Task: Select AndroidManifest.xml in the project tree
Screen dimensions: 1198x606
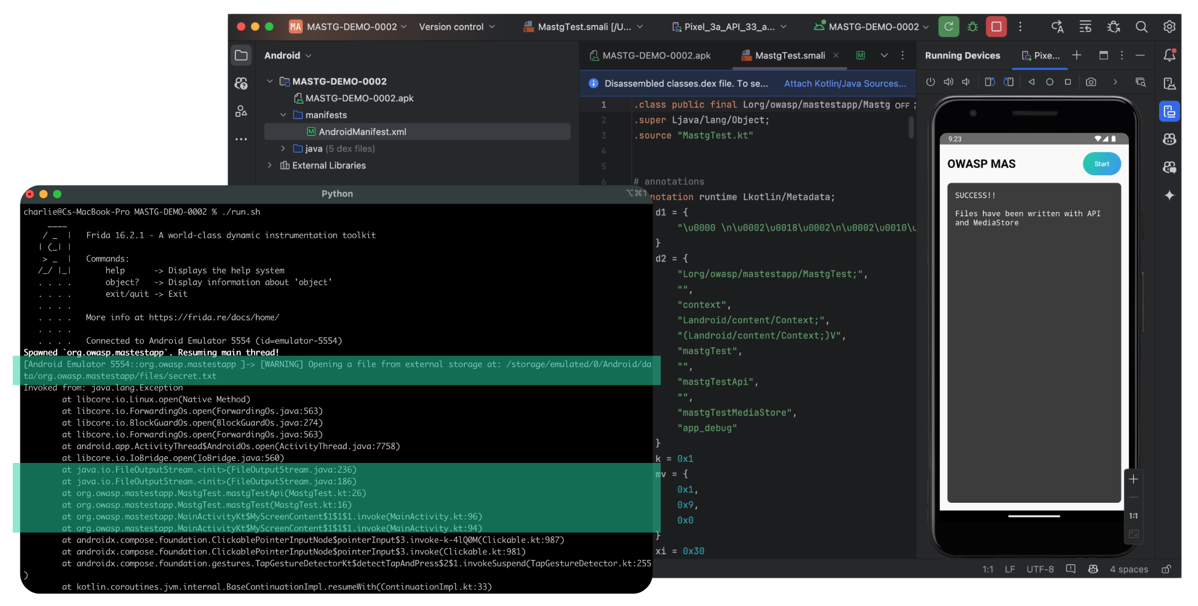Action: [x=362, y=132]
